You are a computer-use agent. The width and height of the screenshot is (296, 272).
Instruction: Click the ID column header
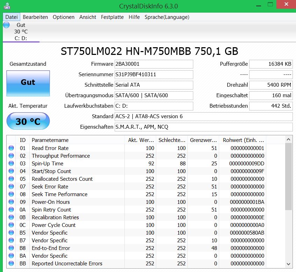pyautogui.click(x=22, y=140)
